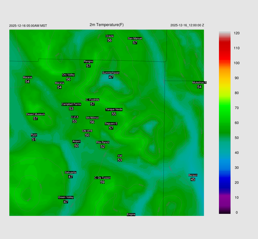Click the Empire label at map bottom
The height and width of the screenshot is (239, 258).
point(131,214)
